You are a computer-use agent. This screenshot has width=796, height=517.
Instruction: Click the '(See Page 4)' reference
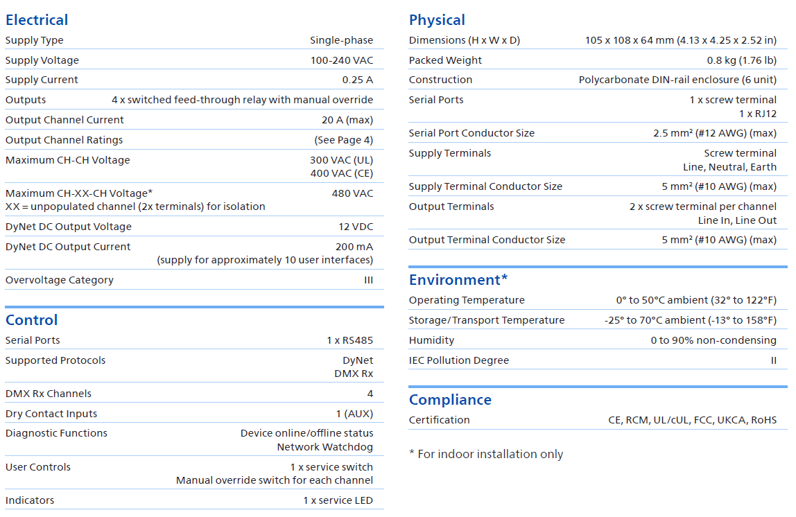344,140
